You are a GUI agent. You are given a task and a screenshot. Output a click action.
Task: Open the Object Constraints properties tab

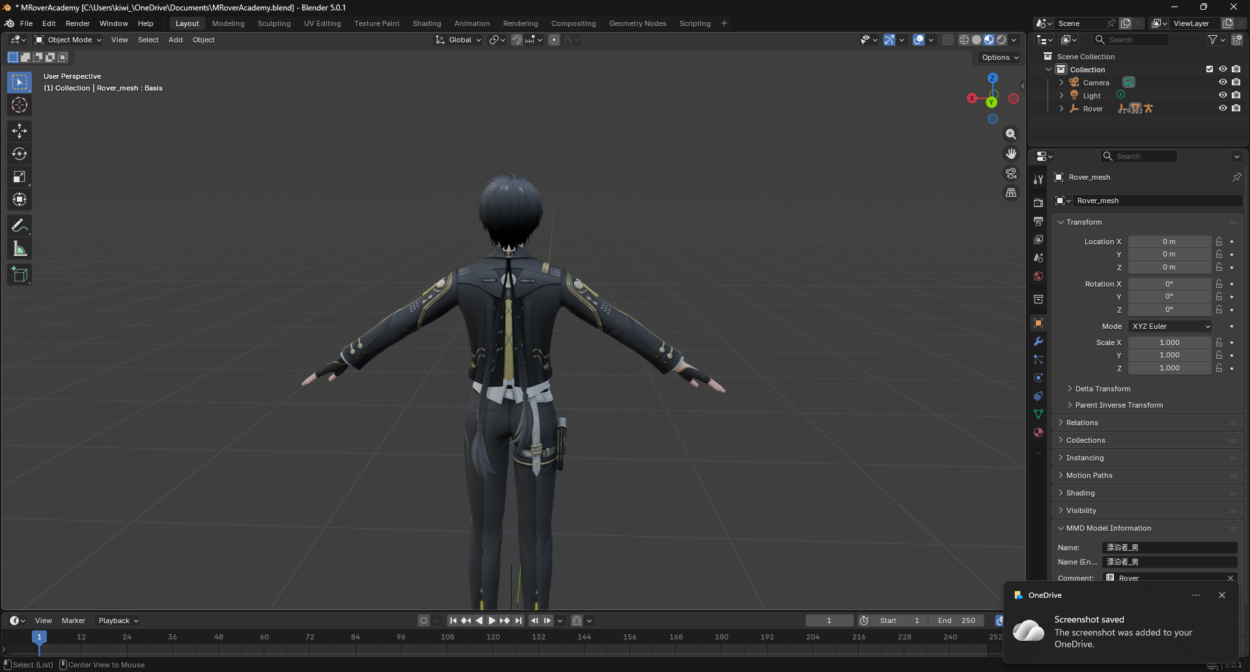click(x=1038, y=396)
